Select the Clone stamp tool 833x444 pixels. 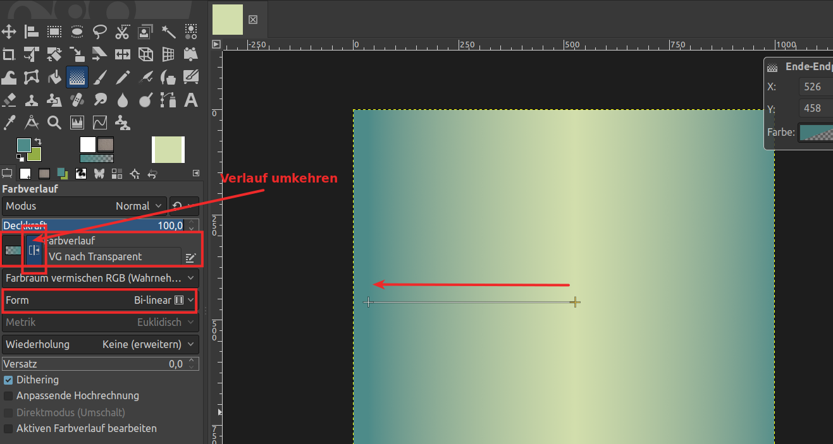tap(32, 100)
